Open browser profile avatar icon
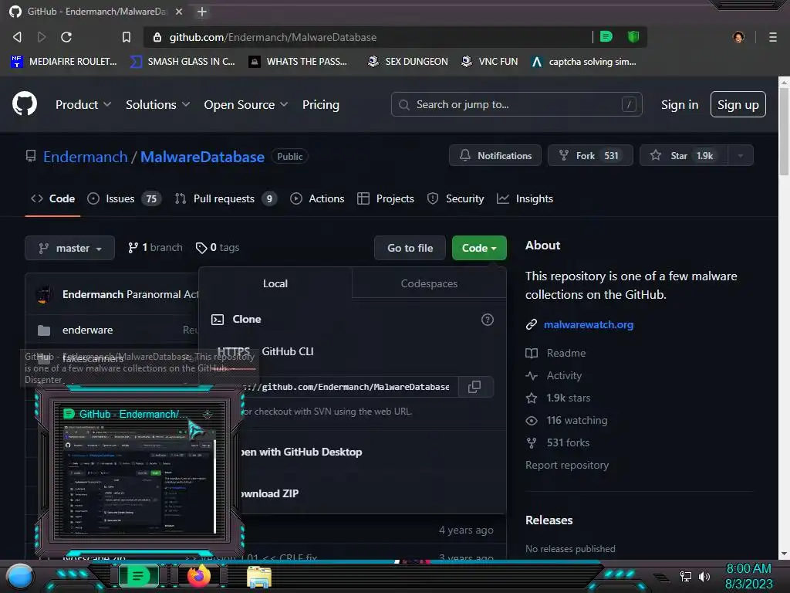Image resolution: width=790 pixels, height=593 pixels. (x=738, y=37)
